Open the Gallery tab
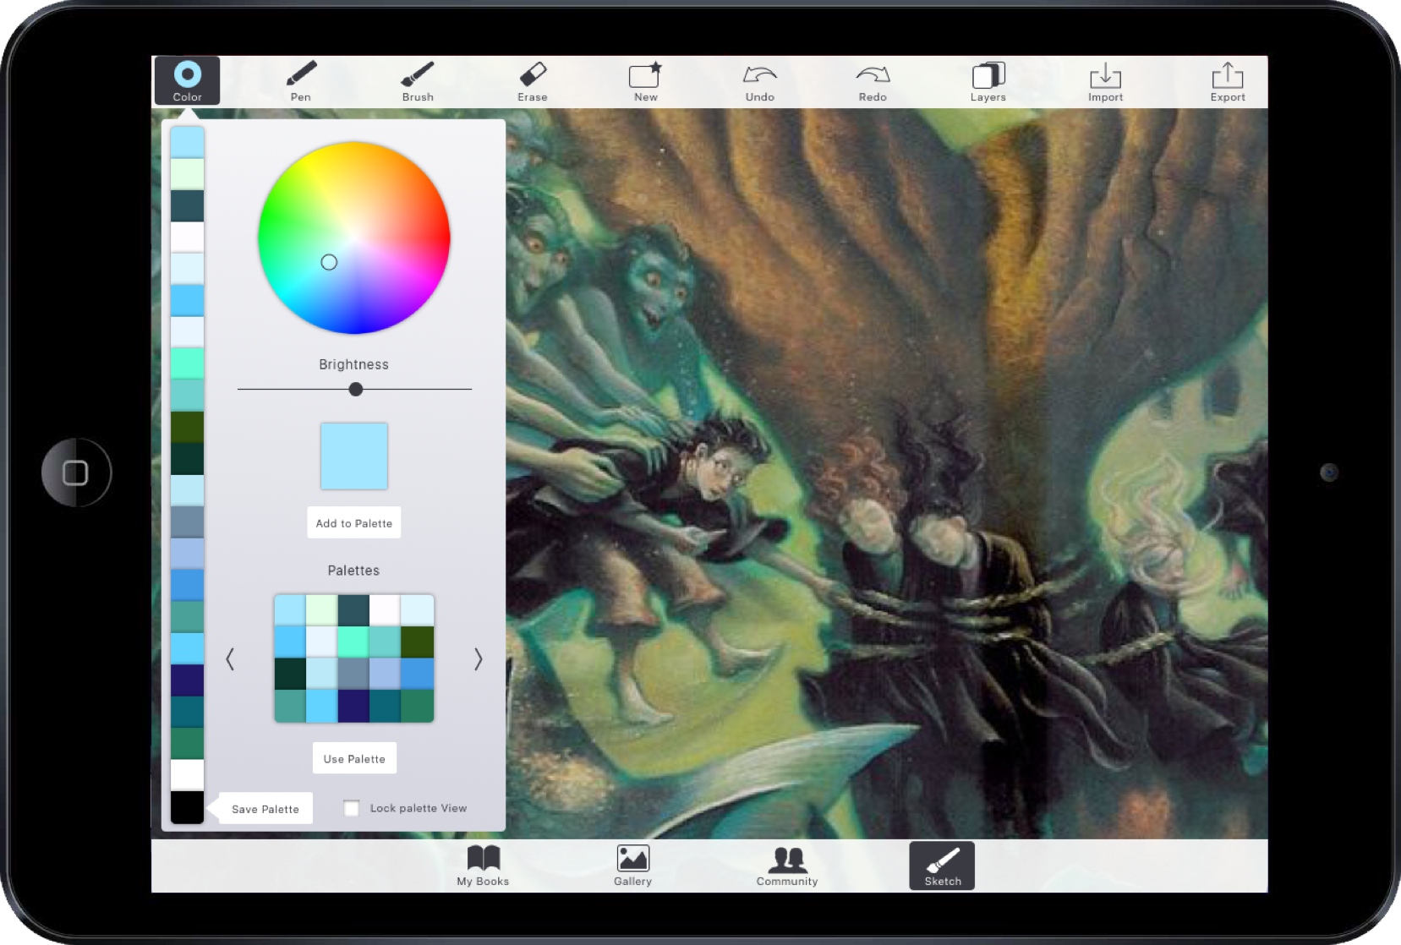 point(632,866)
